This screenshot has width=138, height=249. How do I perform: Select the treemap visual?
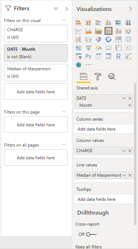pyautogui.click(x=118, y=39)
